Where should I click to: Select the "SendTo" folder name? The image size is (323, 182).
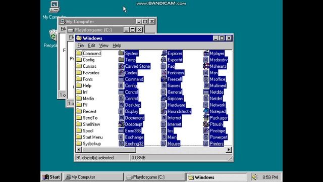[90, 118]
